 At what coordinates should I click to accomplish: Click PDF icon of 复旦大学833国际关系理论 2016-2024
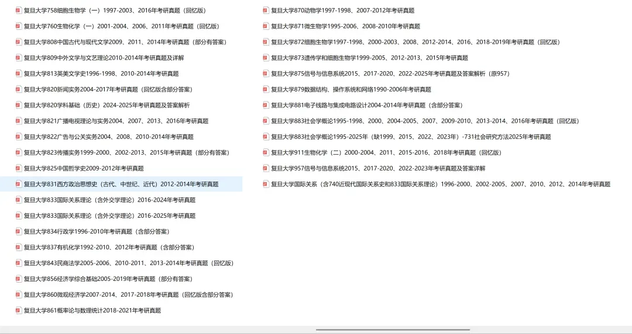point(19,200)
